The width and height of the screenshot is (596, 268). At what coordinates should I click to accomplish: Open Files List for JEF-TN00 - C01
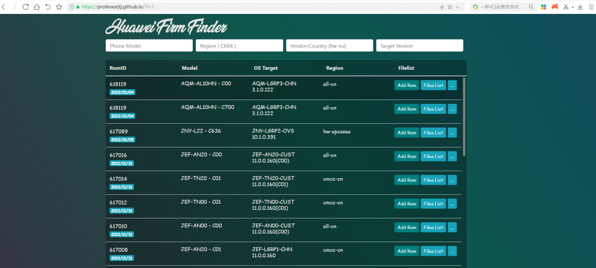(433, 204)
